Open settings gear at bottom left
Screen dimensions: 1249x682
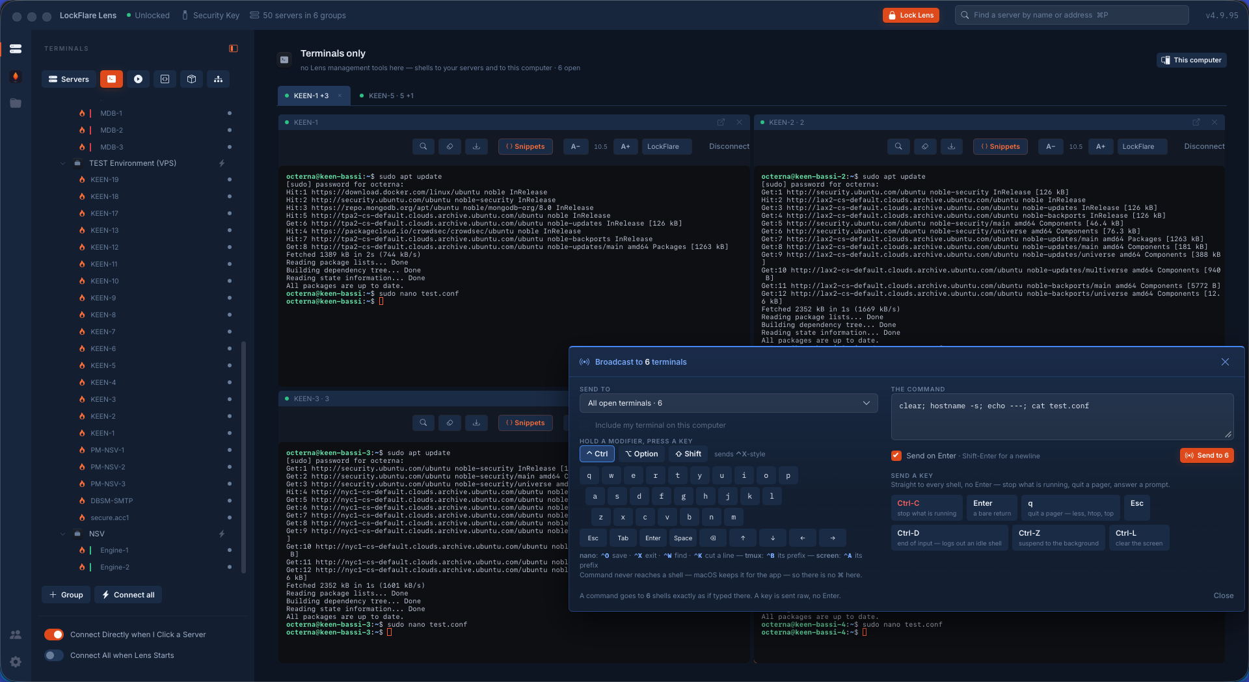(x=16, y=662)
